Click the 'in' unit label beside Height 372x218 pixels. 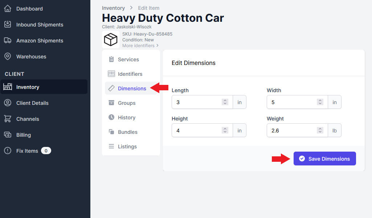[240, 131]
